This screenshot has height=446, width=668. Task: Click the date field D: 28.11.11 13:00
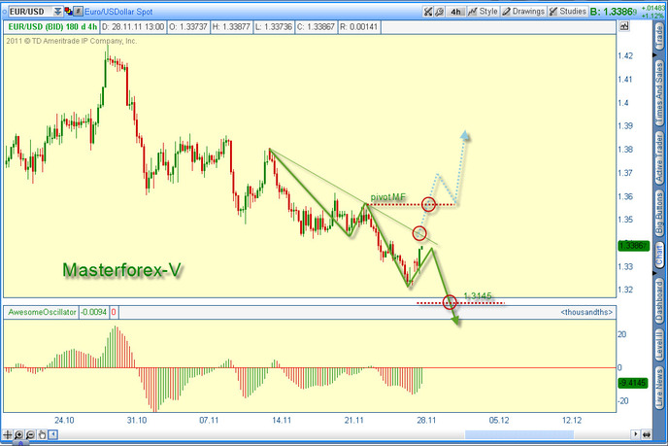pos(133,27)
